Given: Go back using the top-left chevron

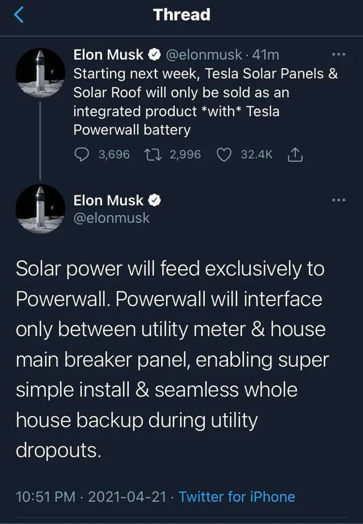Looking at the screenshot, I should (19, 15).
